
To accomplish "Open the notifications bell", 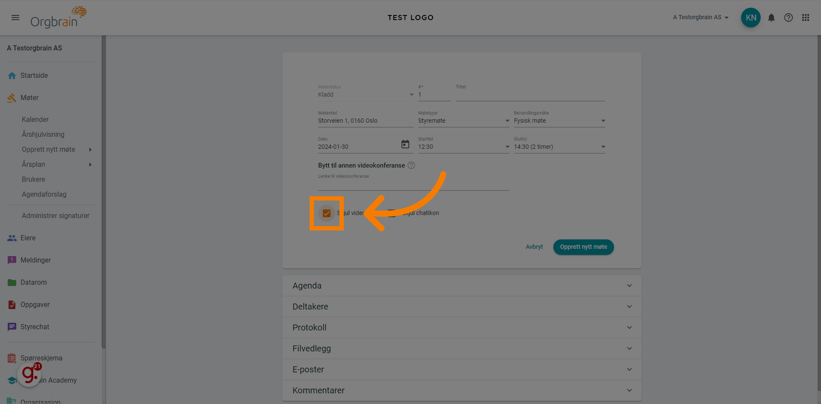I will (771, 18).
